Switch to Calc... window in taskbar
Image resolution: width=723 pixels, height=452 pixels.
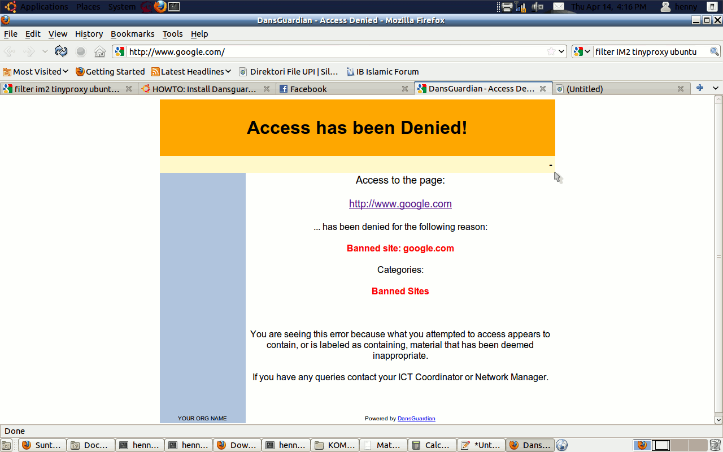[432, 445]
